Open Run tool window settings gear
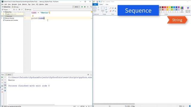Image resolution: width=191 pixels, height=107 pixels. pyautogui.click(x=88, y=75)
